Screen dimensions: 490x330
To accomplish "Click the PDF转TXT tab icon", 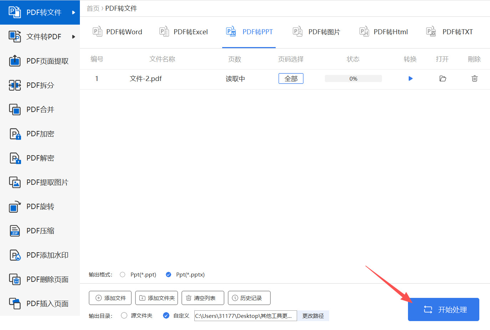I will point(431,32).
